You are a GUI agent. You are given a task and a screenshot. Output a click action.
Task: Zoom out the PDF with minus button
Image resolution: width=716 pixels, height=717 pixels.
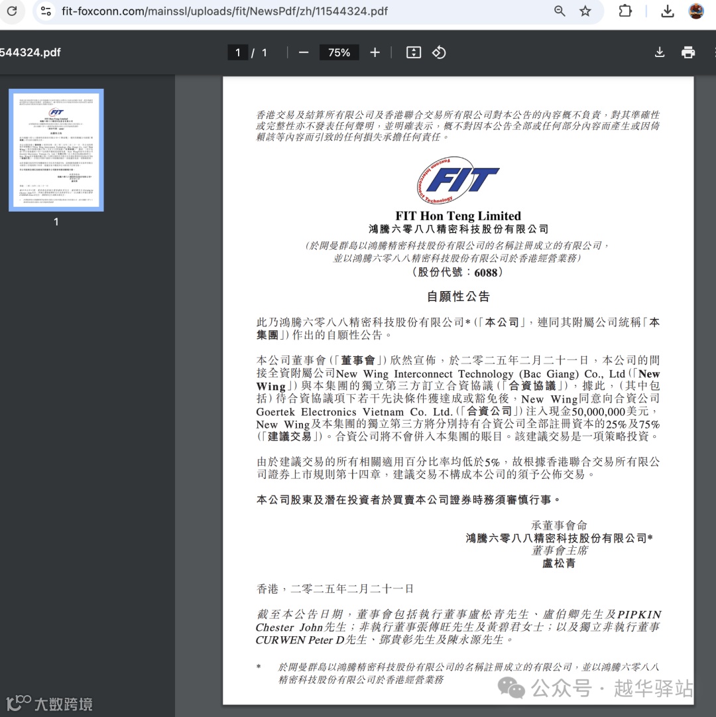click(304, 52)
